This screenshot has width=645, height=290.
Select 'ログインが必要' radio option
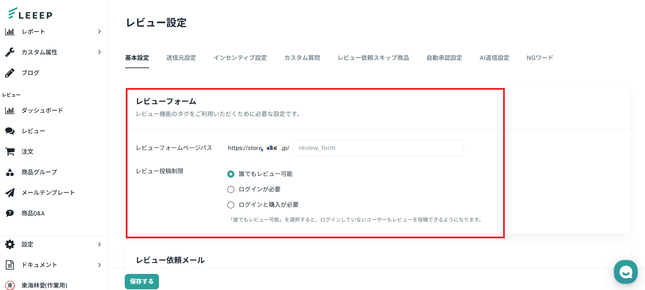click(231, 189)
